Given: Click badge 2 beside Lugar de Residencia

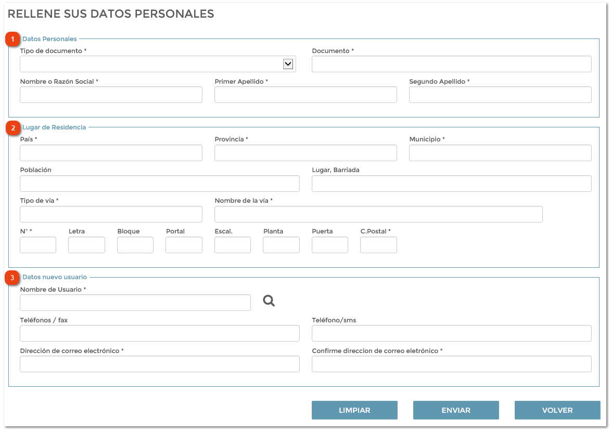Looking at the screenshot, I should coord(13,127).
